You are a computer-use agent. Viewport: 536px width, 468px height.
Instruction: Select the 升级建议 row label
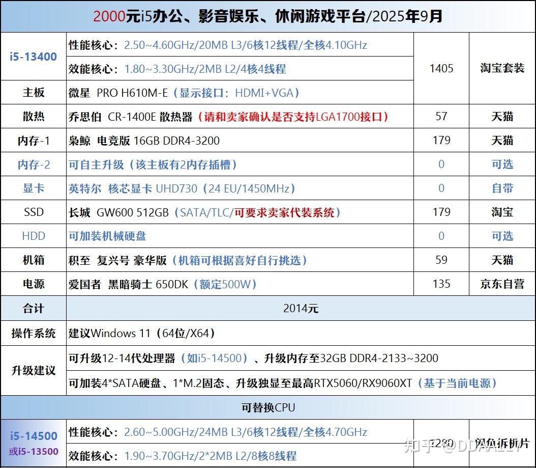coord(34,370)
